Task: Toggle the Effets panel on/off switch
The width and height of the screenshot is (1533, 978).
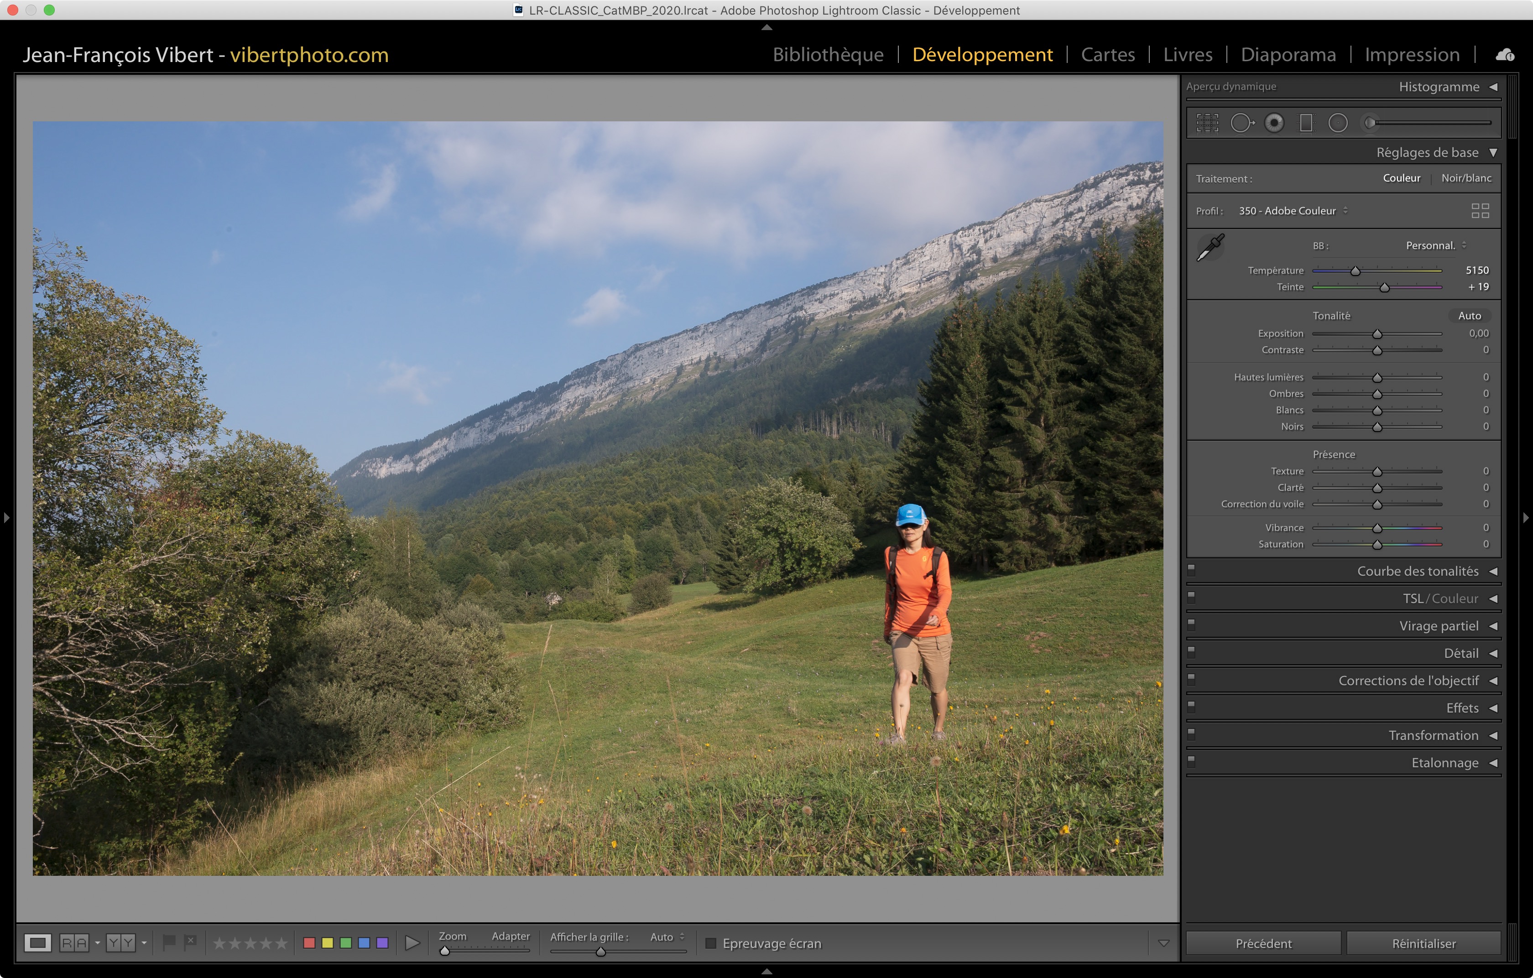Action: tap(1191, 706)
